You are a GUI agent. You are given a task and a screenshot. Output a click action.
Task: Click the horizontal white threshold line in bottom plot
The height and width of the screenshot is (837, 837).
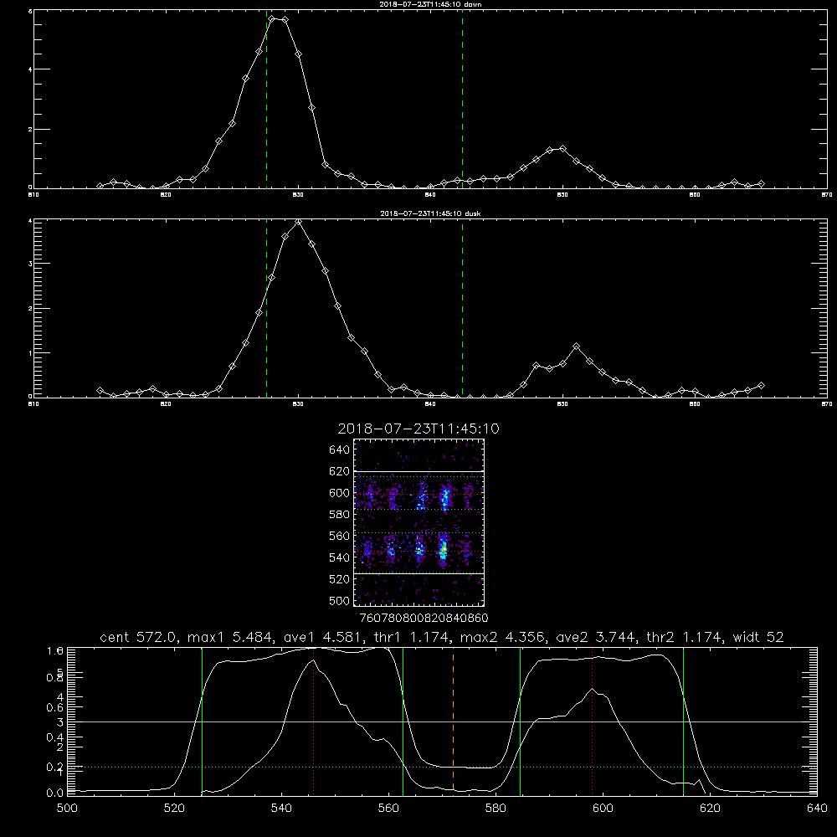coord(442,721)
